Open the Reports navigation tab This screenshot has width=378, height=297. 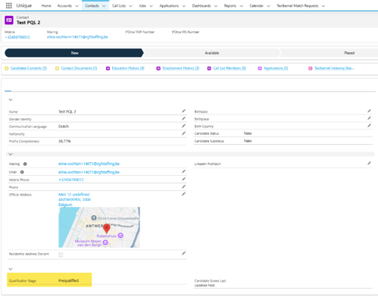click(230, 5)
